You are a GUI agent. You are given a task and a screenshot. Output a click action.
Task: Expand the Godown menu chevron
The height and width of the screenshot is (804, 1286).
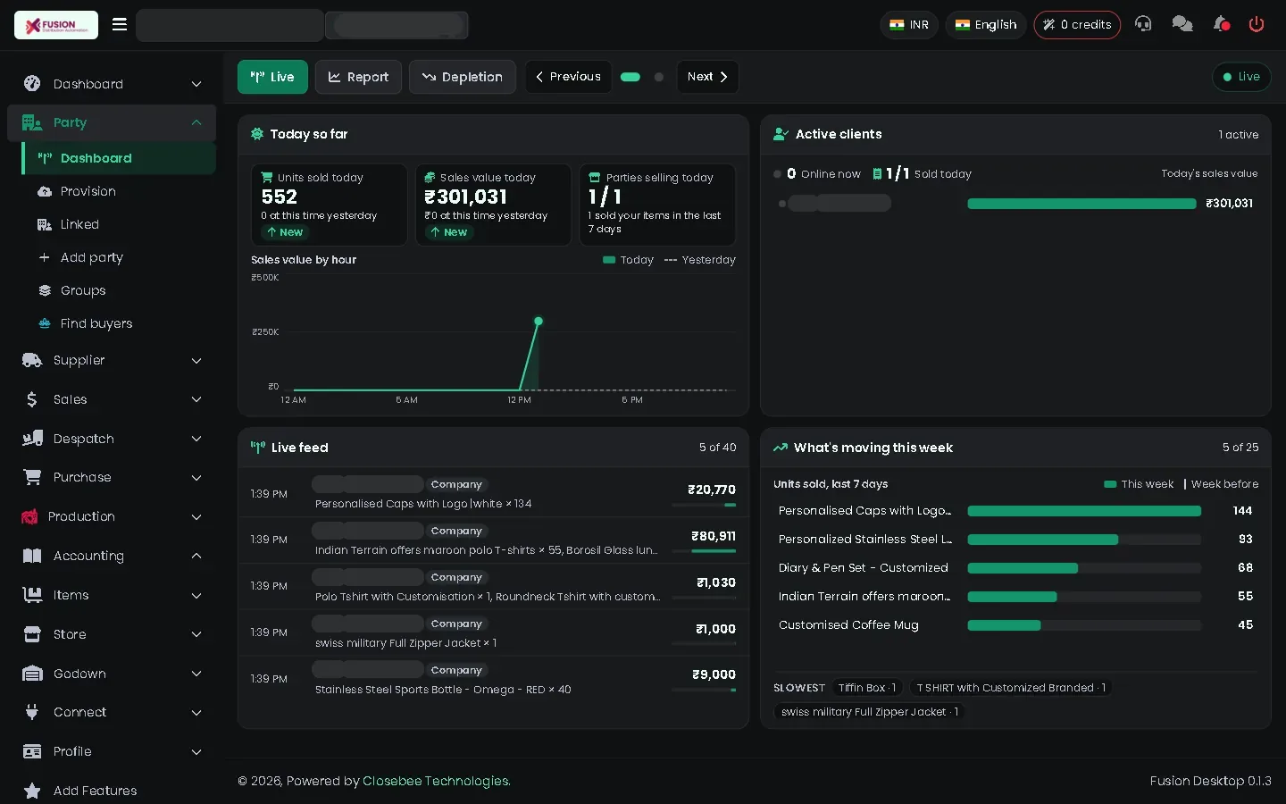point(196,674)
